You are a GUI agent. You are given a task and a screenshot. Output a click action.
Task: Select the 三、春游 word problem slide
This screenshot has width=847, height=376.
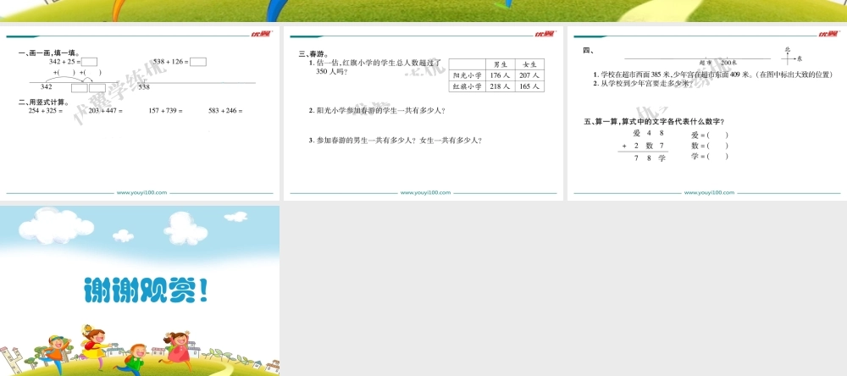(x=423, y=114)
